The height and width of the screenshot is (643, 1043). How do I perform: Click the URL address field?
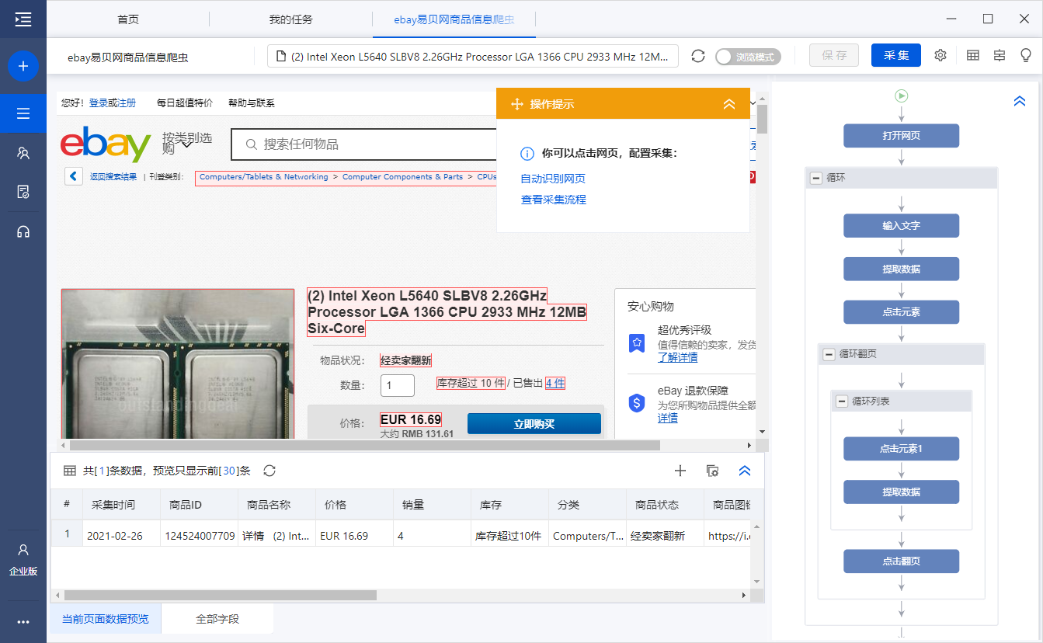(473, 56)
